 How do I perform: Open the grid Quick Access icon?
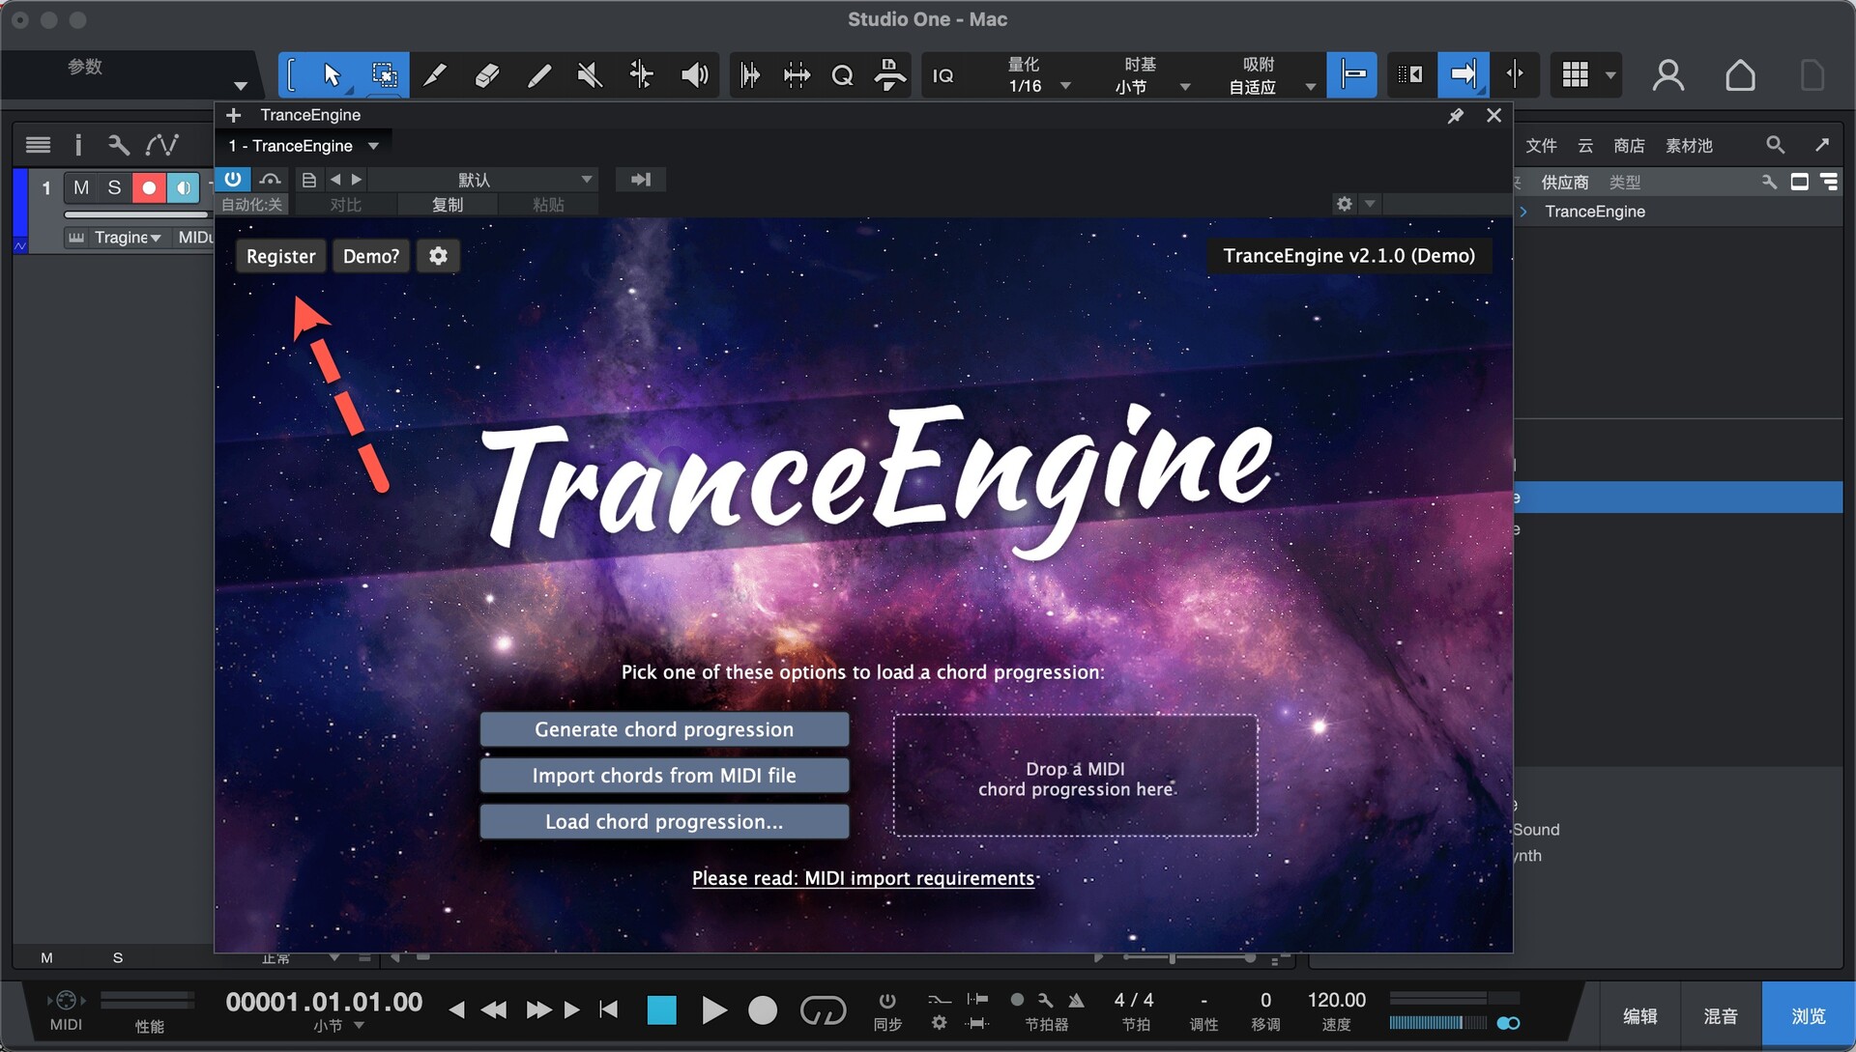1576,74
